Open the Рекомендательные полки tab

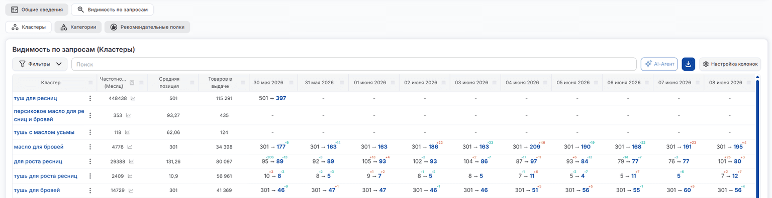coord(147,27)
